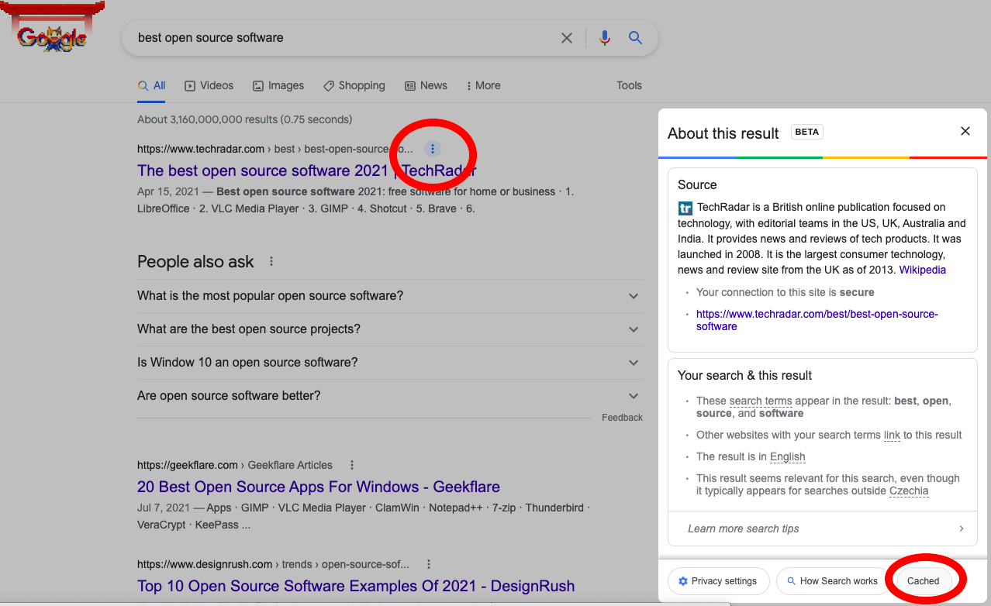Image resolution: width=991 pixels, height=606 pixels.
Task: Open '20 Best Open Source Apps For Windows' link
Action: tap(319, 487)
